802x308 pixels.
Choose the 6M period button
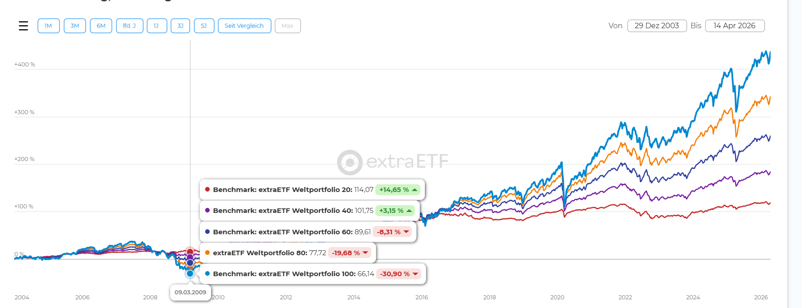tap(101, 26)
